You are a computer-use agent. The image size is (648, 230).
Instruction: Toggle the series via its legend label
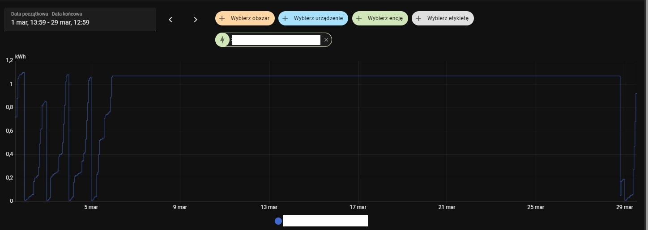point(325,221)
